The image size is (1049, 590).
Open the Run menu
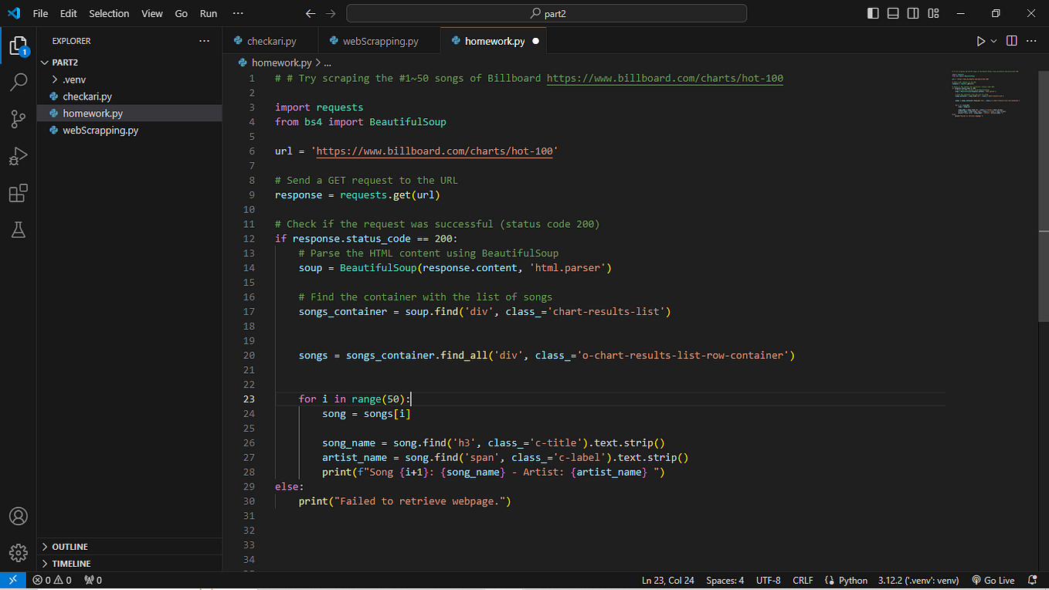208,13
